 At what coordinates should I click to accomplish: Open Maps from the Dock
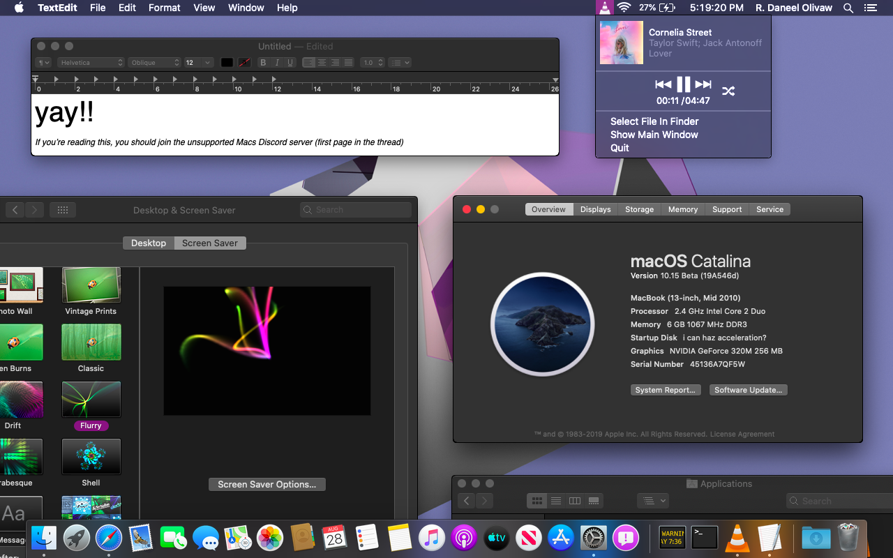pyautogui.click(x=238, y=537)
